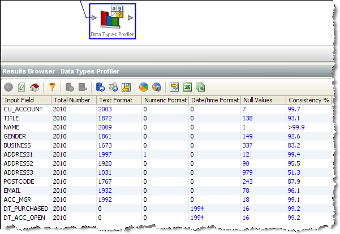Open ADDRESS3 text format count 1031
The height and width of the screenshot is (234, 340).
[105, 172]
